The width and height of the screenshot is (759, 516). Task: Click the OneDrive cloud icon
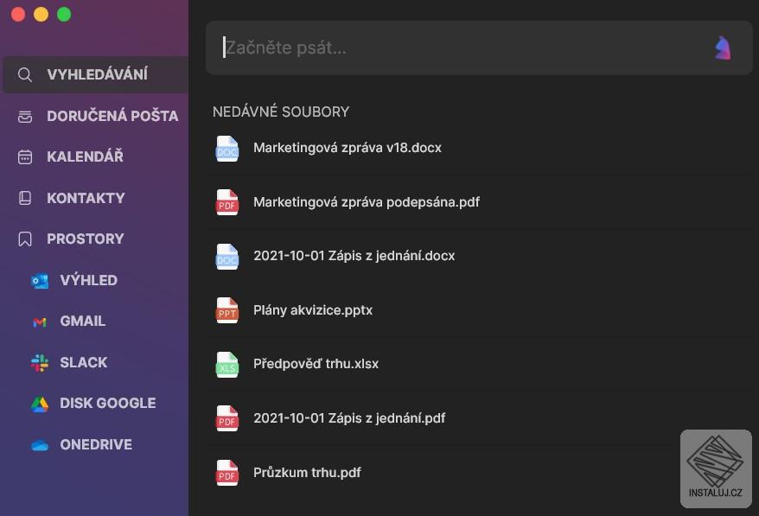[40, 445]
